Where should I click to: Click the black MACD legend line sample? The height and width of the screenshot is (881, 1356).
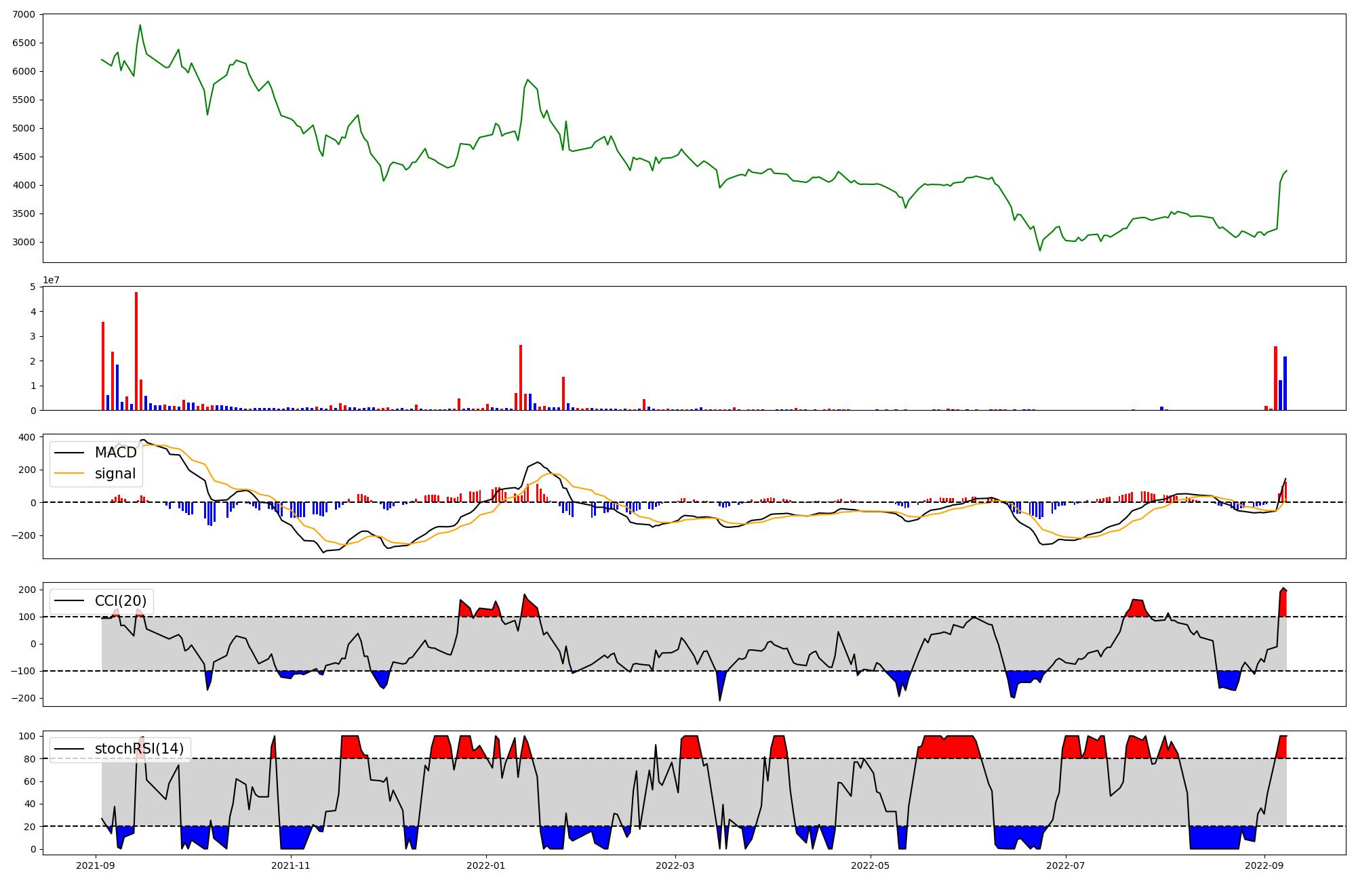69,453
